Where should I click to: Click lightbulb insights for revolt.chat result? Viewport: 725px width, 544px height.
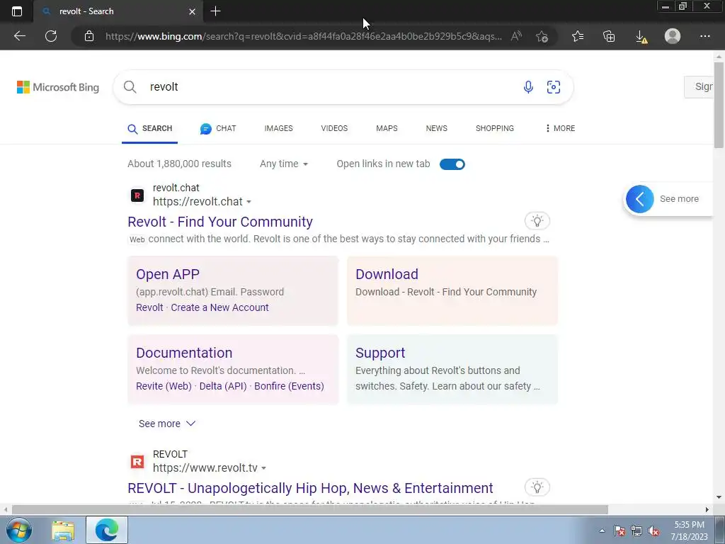coord(537,221)
